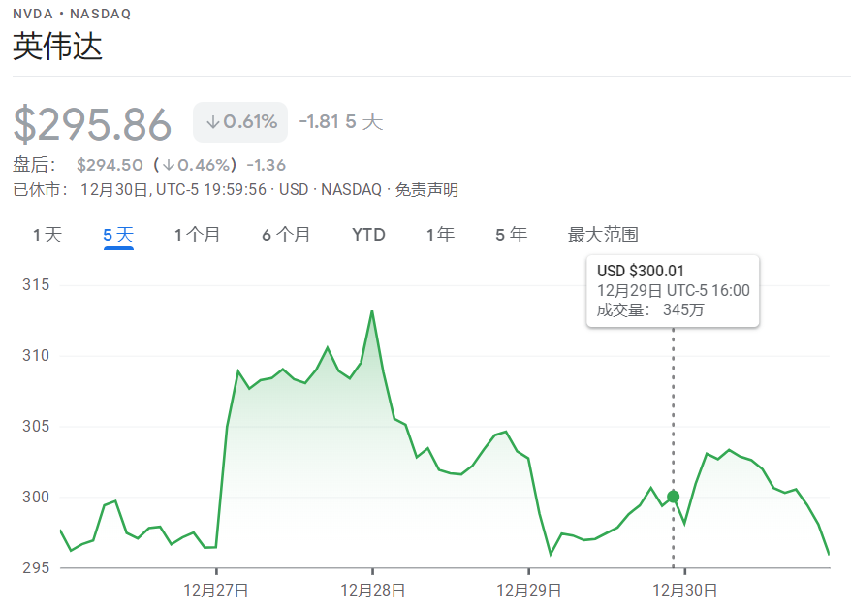Click the 315 y-axis value

[x=36, y=284]
